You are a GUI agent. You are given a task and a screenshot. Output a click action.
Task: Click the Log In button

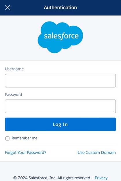click(x=60, y=124)
